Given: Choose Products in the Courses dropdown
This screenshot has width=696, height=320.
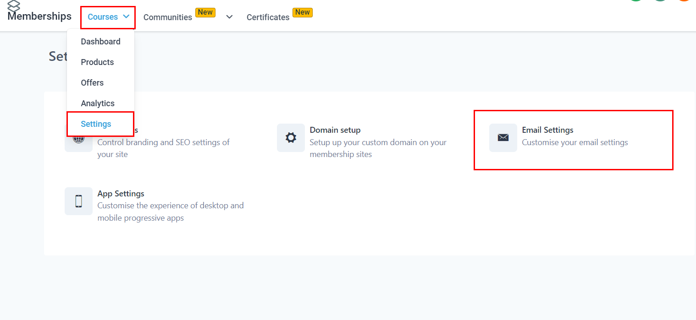Looking at the screenshot, I should [97, 62].
